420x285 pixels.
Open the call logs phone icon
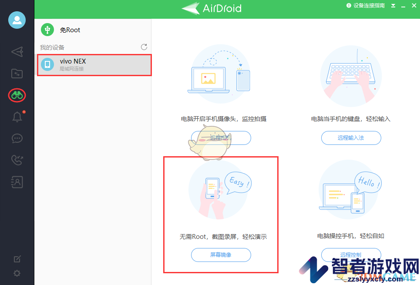tap(17, 160)
